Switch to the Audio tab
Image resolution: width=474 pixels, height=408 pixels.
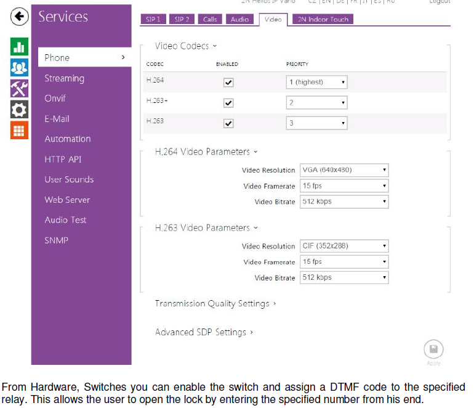pyautogui.click(x=239, y=19)
